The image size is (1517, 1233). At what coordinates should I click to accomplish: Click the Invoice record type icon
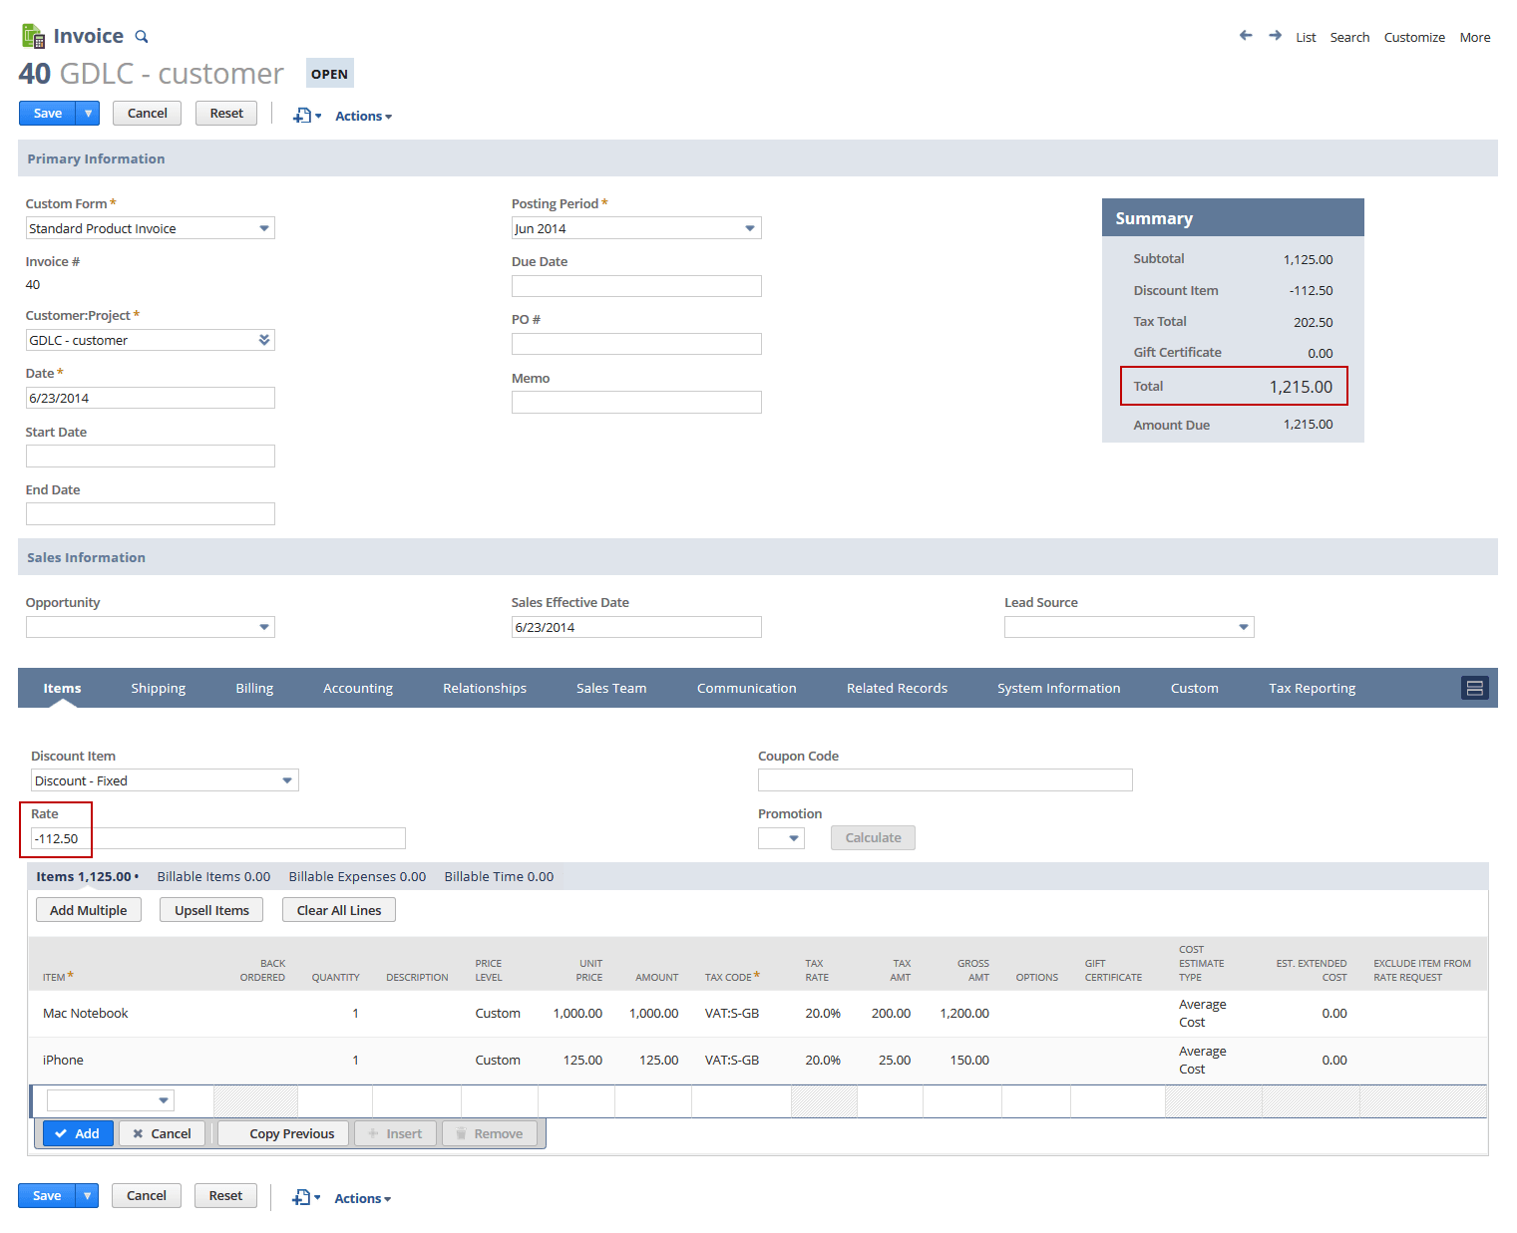pos(33,36)
